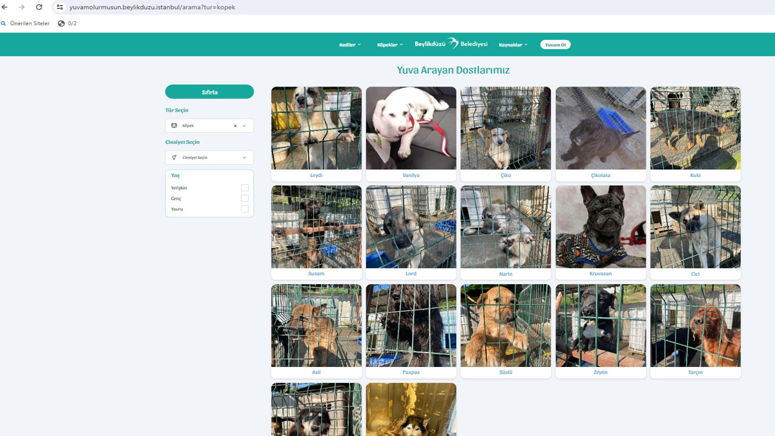The height and width of the screenshot is (436, 775).
Task: Click the name label Leydi
Action: pyautogui.click(x=316, y=175)
